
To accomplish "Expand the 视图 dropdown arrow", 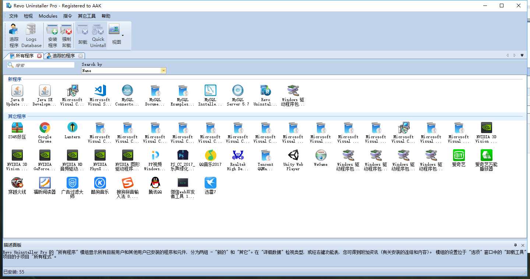I will [123, 36].
